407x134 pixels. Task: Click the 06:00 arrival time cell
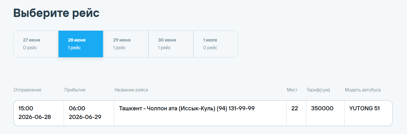tap(89, 113)
